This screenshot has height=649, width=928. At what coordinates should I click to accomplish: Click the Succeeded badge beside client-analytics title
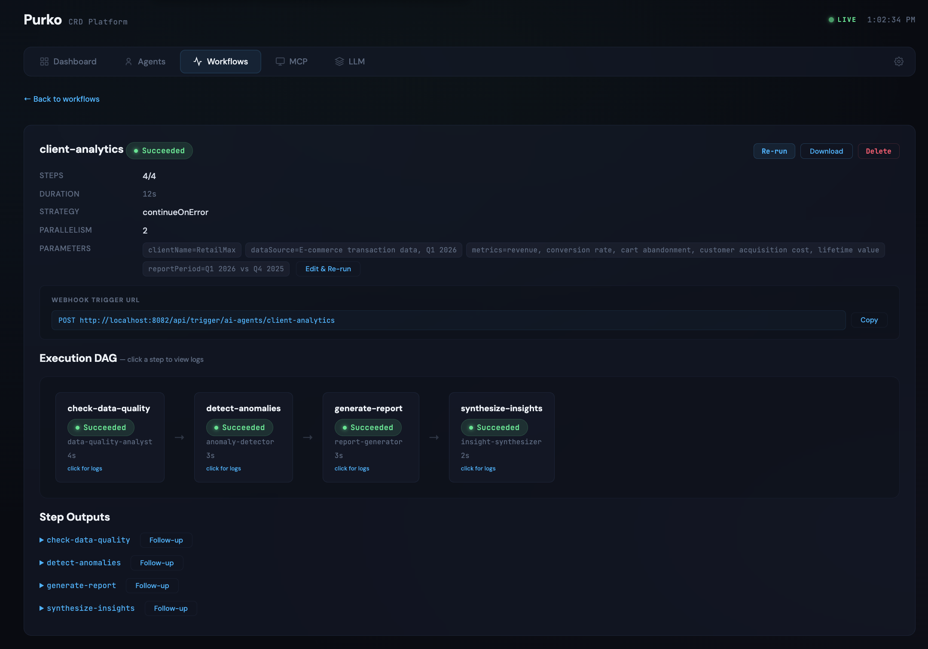[159, 151]
